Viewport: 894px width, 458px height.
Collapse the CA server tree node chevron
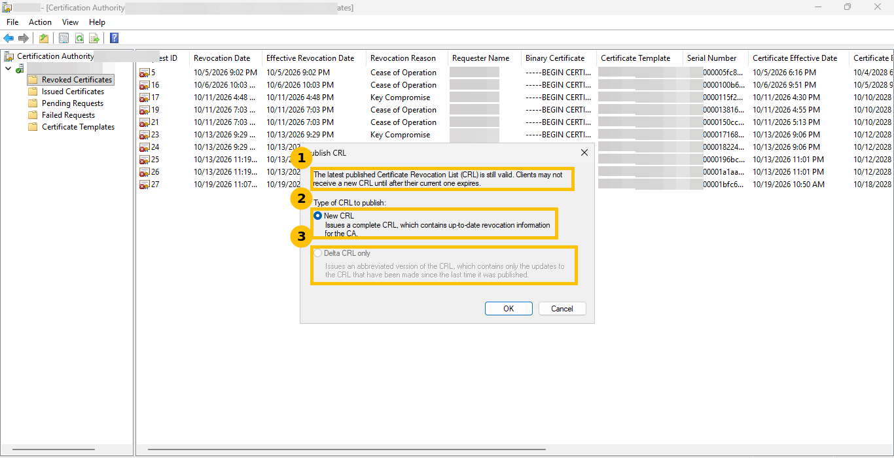pos(8,68)
